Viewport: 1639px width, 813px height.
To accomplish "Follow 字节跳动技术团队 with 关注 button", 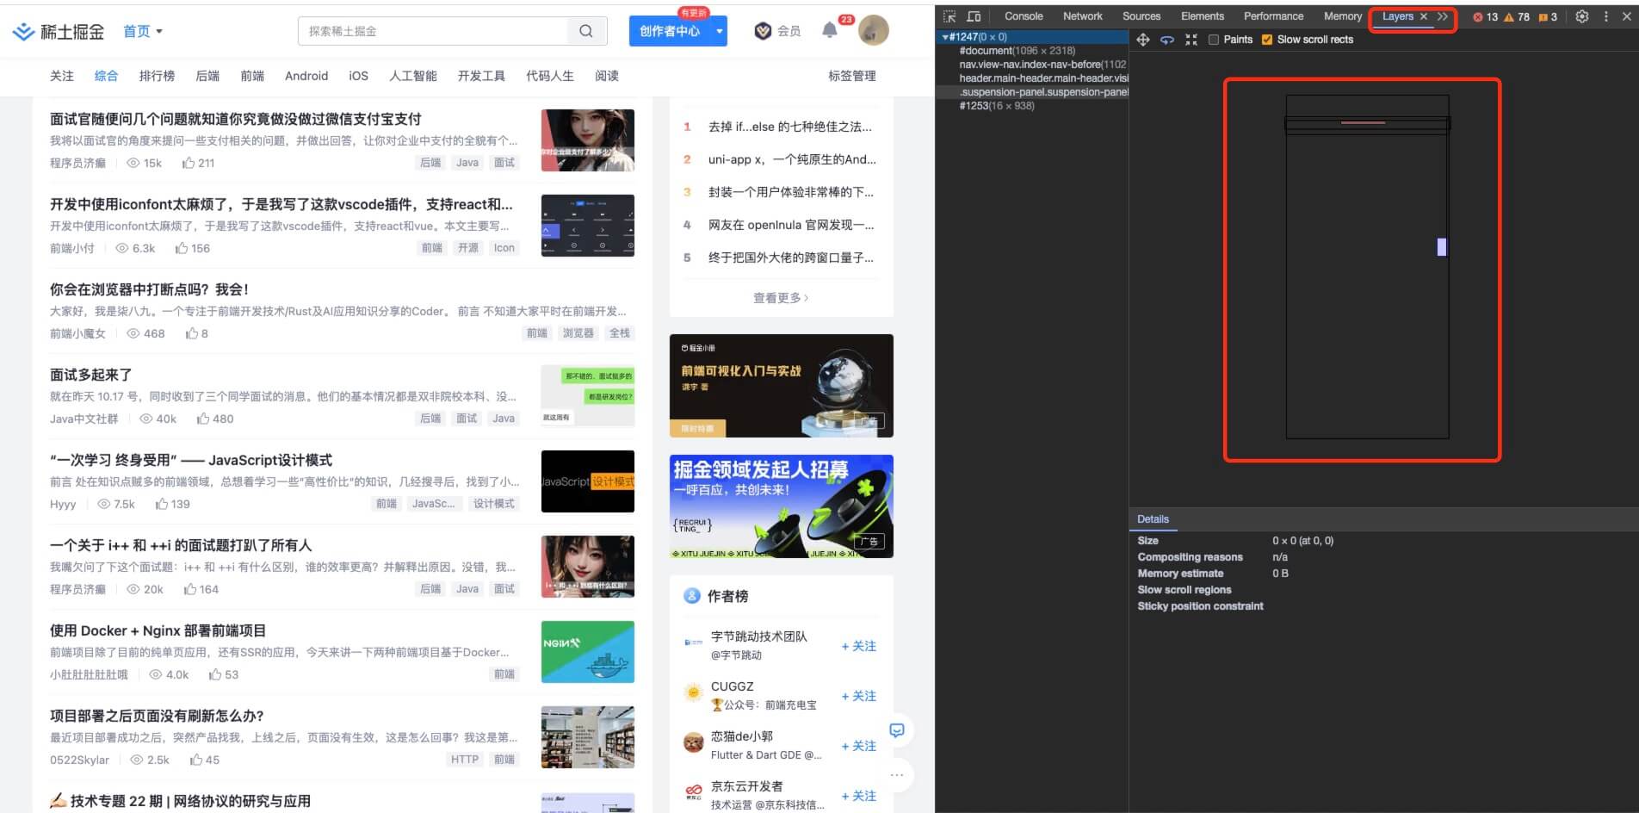I will click(x=858, y=646).
